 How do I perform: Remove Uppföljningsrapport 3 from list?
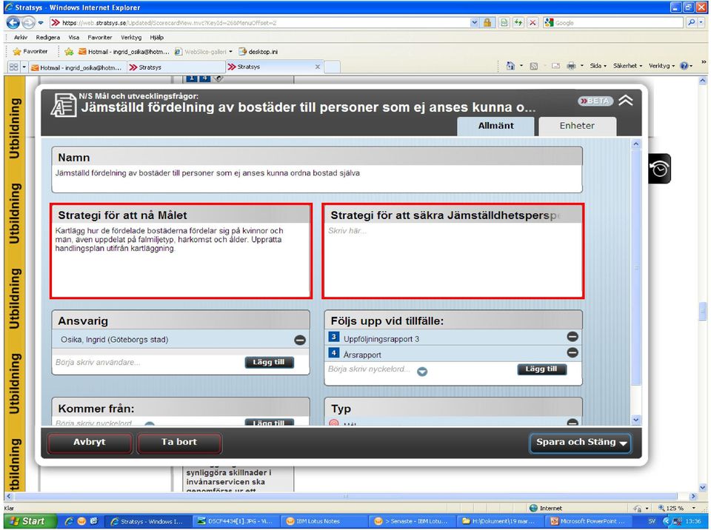click(573, 336)
